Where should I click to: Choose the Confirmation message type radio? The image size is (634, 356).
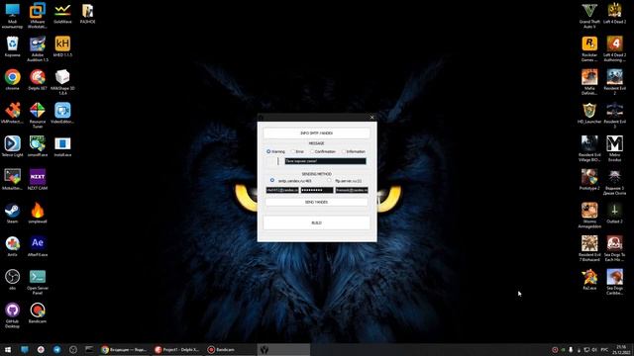312,151
